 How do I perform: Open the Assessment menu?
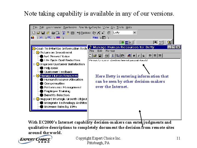(54, 27)
